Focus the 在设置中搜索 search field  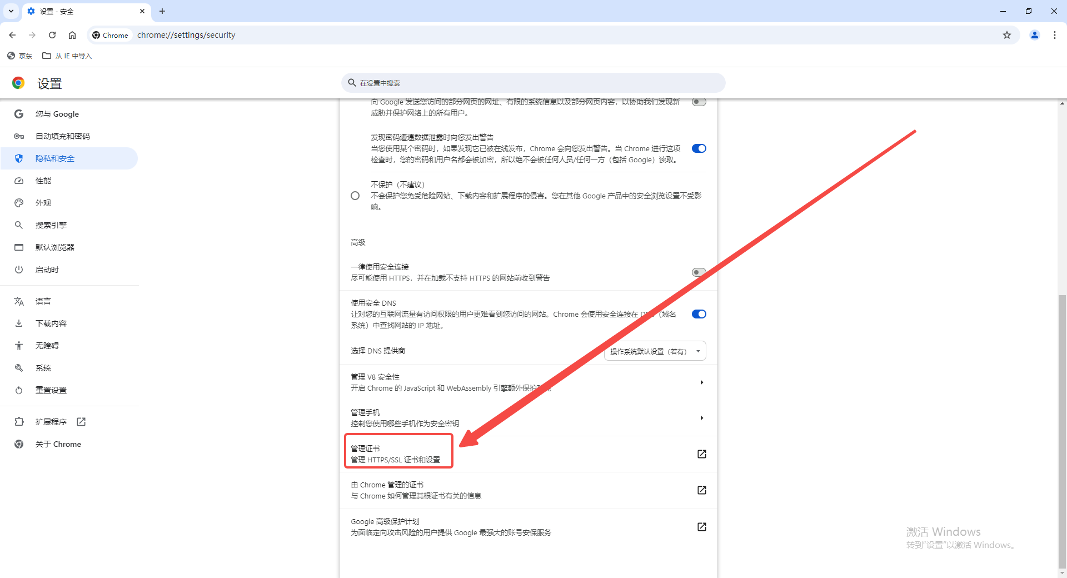(x=533, y=83)
